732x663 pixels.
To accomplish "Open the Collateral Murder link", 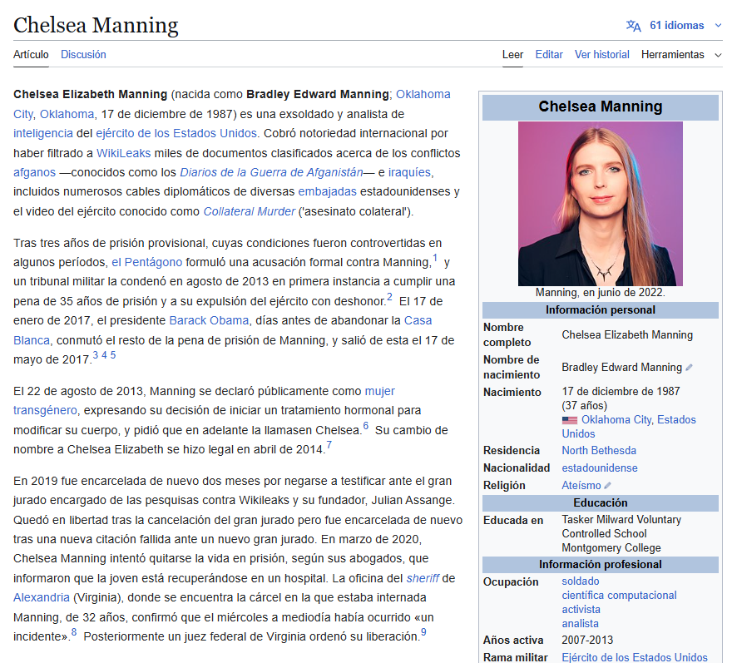I will point(250,211).
